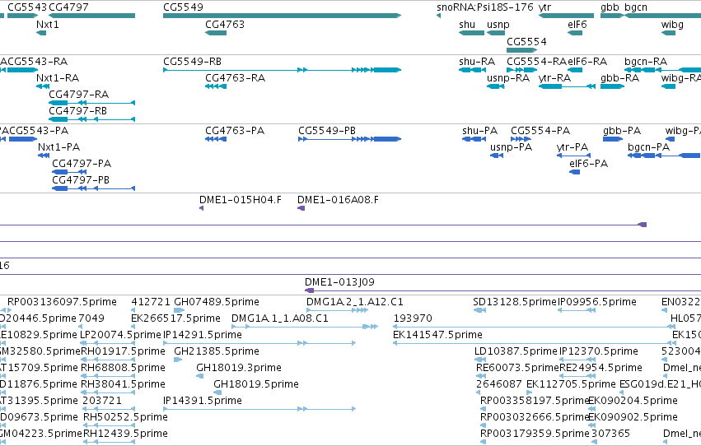This screenshot has height=446, width=701.
Task: Select the CG4797-RB transcript
Action: pyautogui.click(x=91, y=119)
